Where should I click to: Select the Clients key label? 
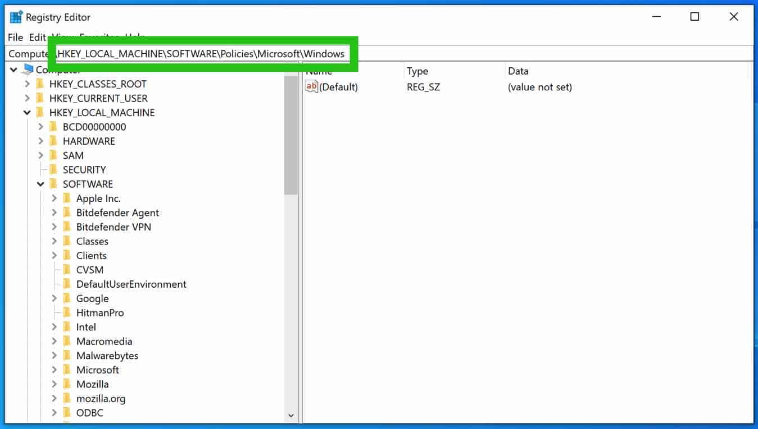pos(92,256)
